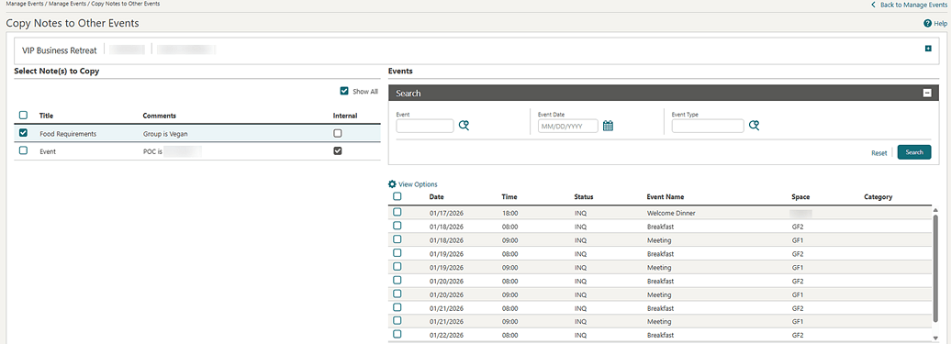Select 01/21/2026 Meeting event checkbox

(x=397, y=321)
